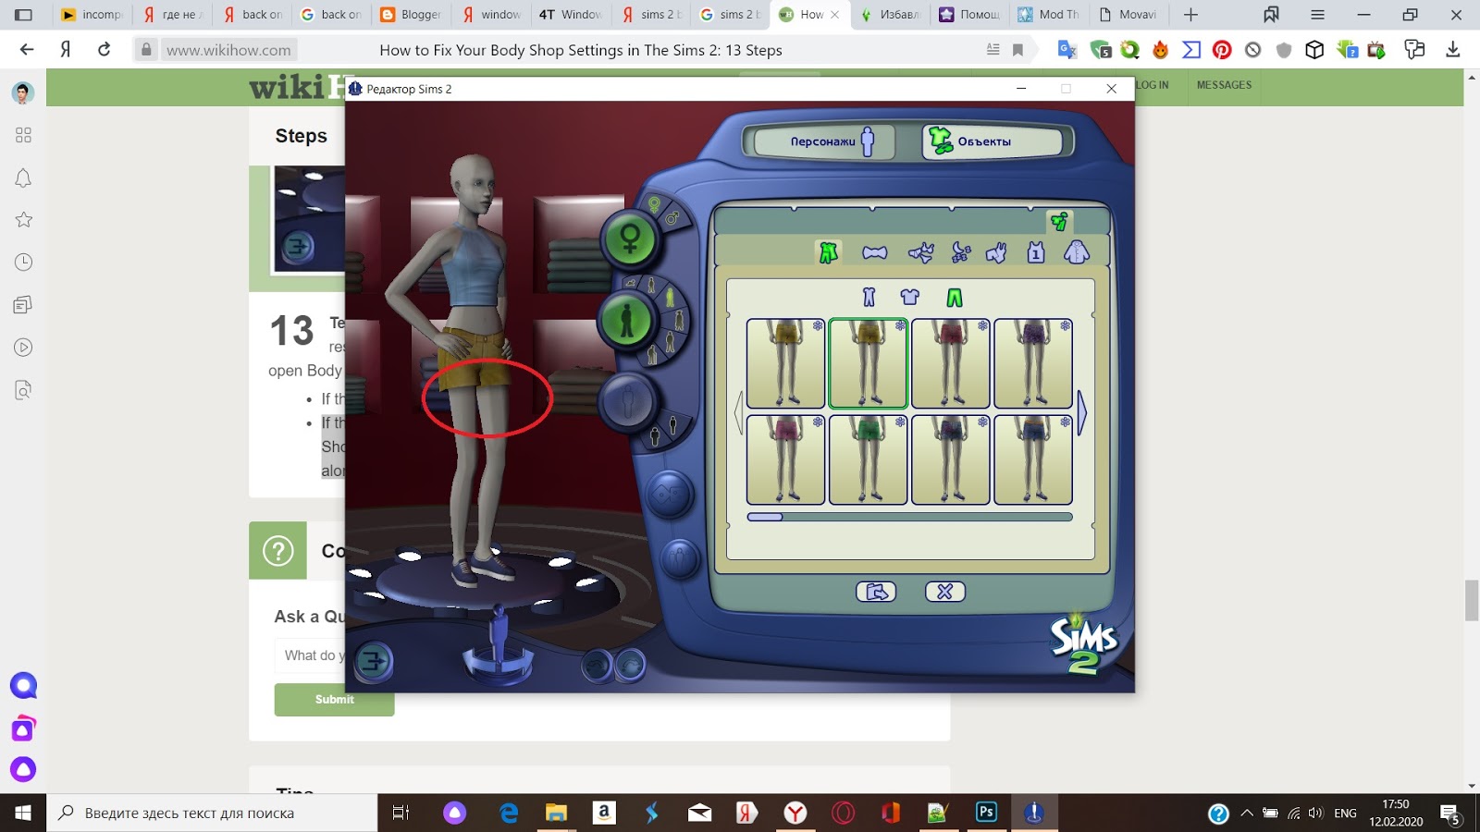Open browser sidebar notifications bell
This screenshot has height=832, width=1480.
click(23, 177)
